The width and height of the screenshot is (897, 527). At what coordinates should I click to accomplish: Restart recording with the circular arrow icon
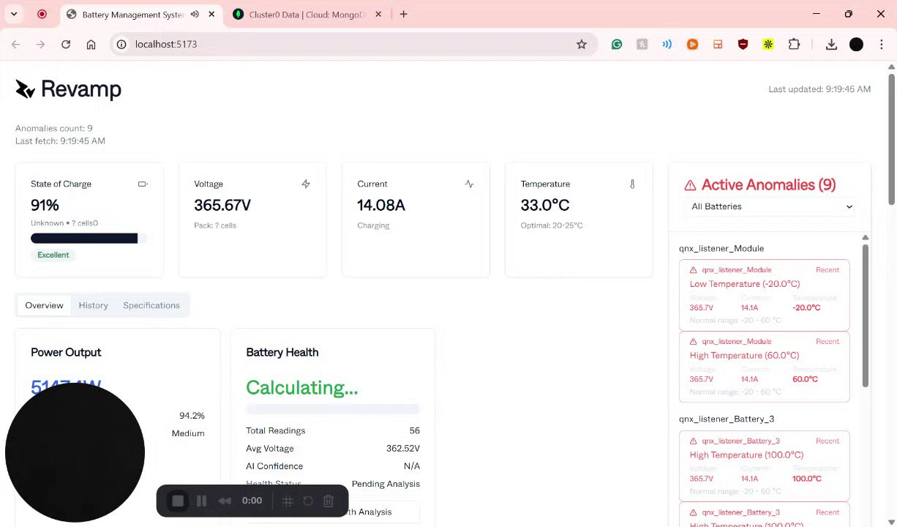(308, 501)
